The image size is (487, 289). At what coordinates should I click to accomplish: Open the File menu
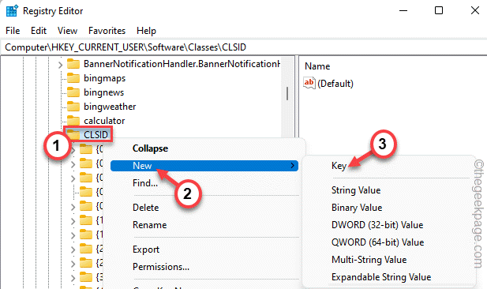tap(13, 31)
